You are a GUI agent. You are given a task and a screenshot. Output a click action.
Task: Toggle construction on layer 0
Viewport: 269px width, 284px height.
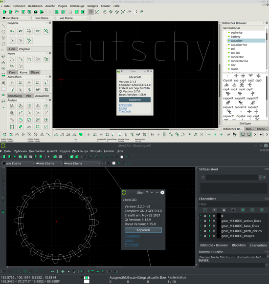click(x=214, y=216)
